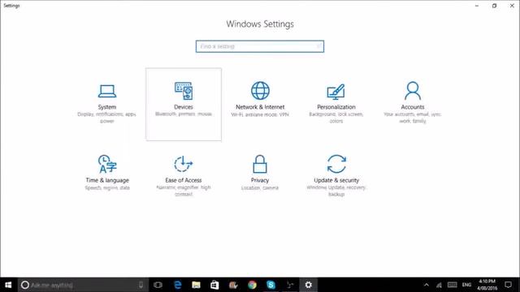520x292 pixels.
Task: Open the network tray icon
Action: pos(439,285)
